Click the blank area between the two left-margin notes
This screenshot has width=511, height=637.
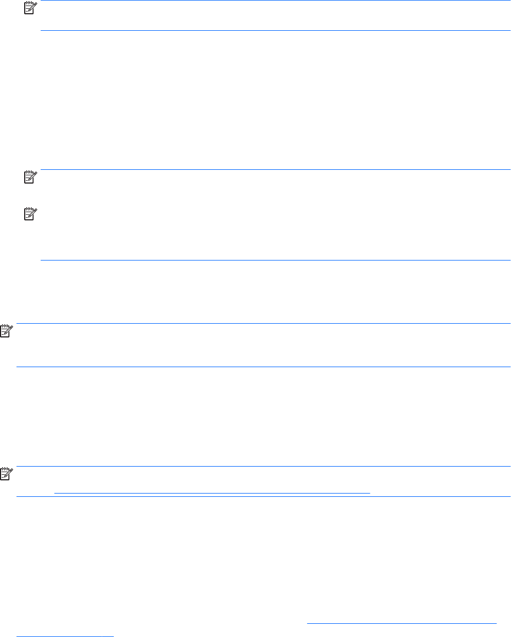[x=264, y=417]
